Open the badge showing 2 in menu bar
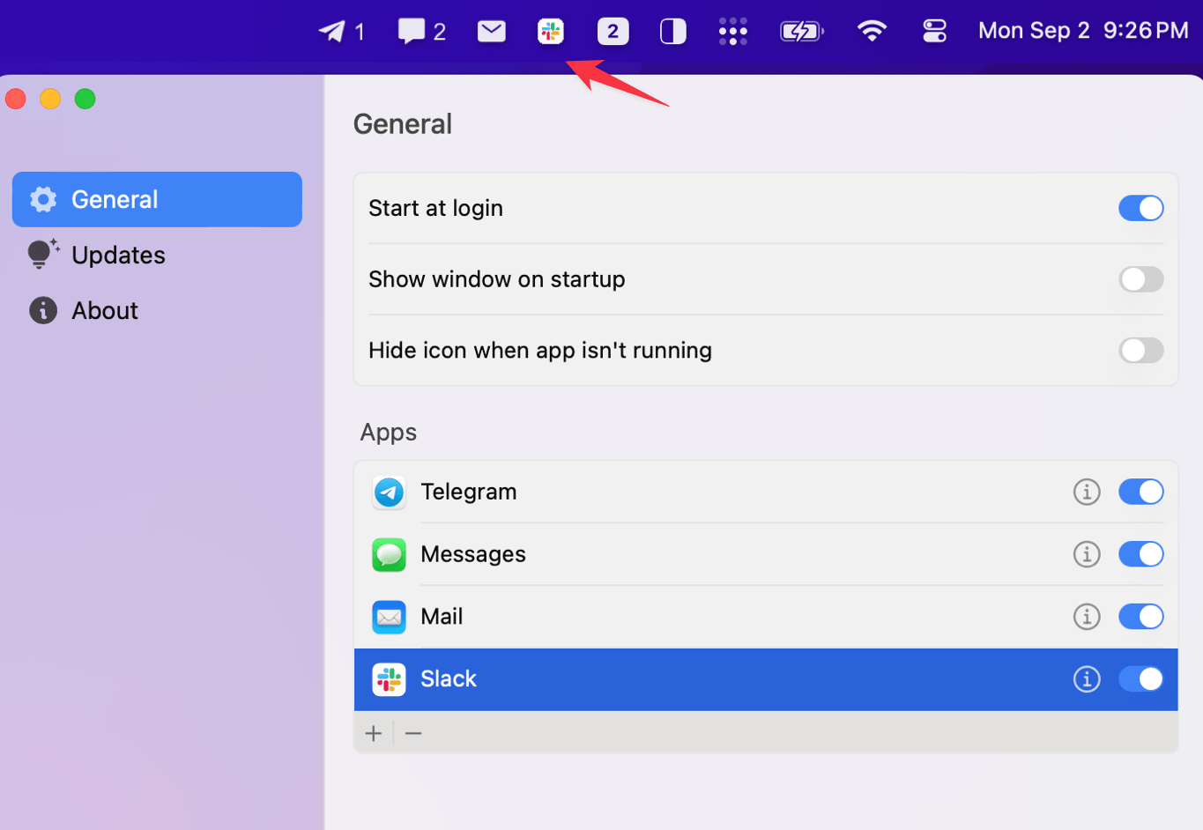 coord(613,32)
